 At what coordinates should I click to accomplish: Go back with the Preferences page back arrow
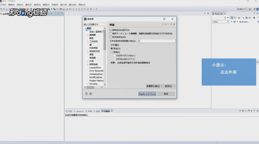pos(163,24)
